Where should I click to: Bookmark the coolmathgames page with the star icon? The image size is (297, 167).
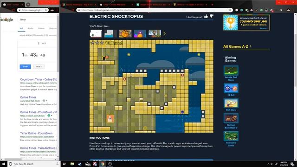pyautogui.click(x=230, y=10)
